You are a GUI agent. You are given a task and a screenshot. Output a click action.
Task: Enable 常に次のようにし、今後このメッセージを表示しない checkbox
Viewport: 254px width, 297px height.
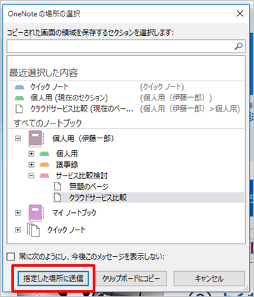pyautogui.click(x=11, y=256)
